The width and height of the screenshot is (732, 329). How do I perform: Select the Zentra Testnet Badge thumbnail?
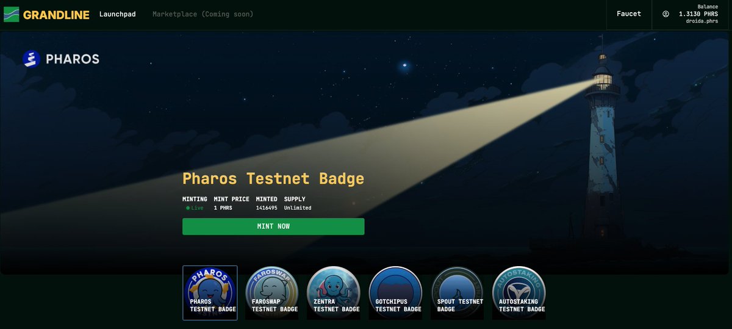click(x=333, y=292)
